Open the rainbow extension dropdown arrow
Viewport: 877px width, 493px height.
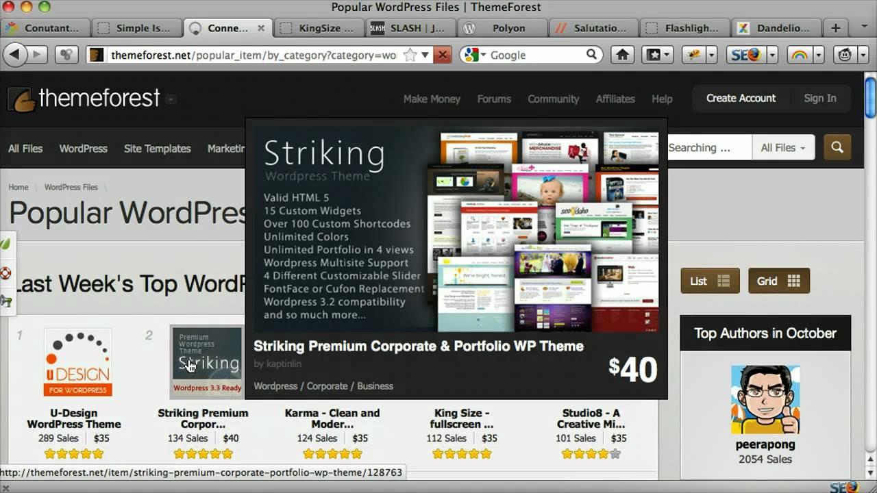pyautogui.click(x=817, y=55)
